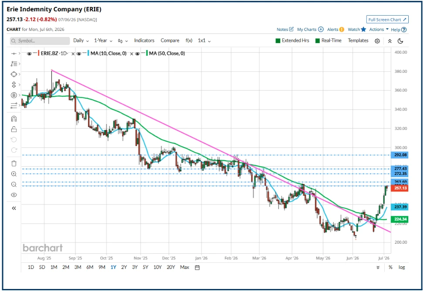
Task: Open the Actions dropdown
Action: (x=379, y=29)
